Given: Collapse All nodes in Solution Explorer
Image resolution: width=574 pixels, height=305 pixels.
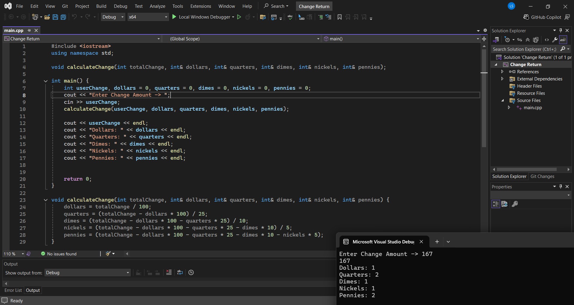Looking at the screenshot, I should tap(528, 40).
